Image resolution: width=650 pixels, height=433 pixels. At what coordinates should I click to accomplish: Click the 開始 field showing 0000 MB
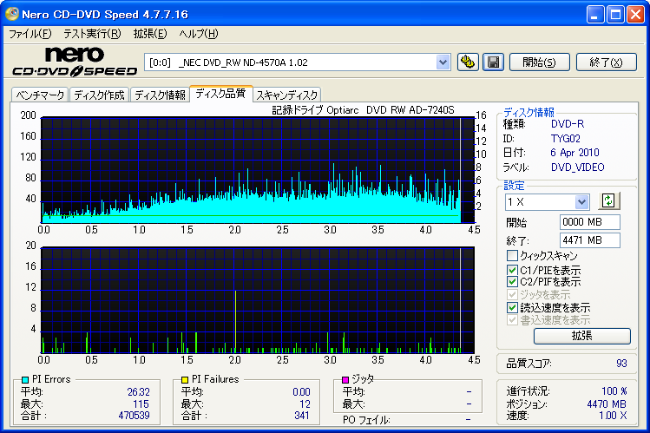[x=590, y=222]
